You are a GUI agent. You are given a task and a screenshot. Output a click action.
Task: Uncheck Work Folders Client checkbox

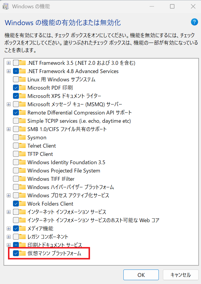16,204
